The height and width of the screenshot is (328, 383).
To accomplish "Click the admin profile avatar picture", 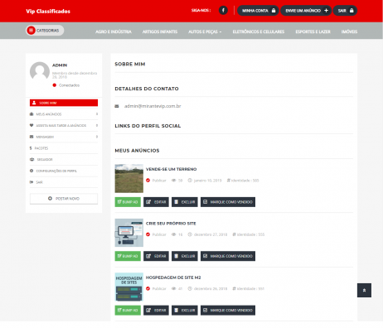I will pyautogui.click(x=40, y=71).
